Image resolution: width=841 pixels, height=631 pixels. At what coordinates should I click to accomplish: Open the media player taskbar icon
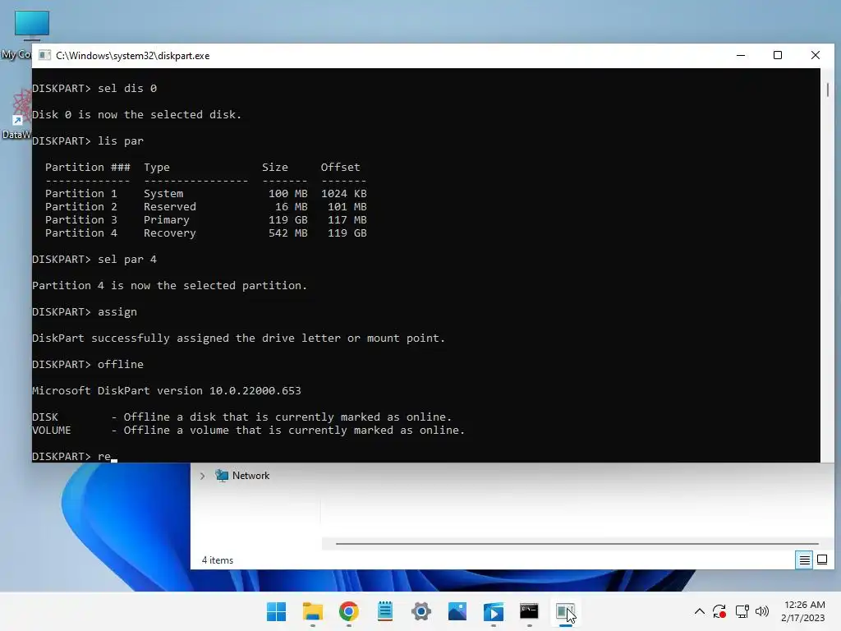(x=494, y=611)
